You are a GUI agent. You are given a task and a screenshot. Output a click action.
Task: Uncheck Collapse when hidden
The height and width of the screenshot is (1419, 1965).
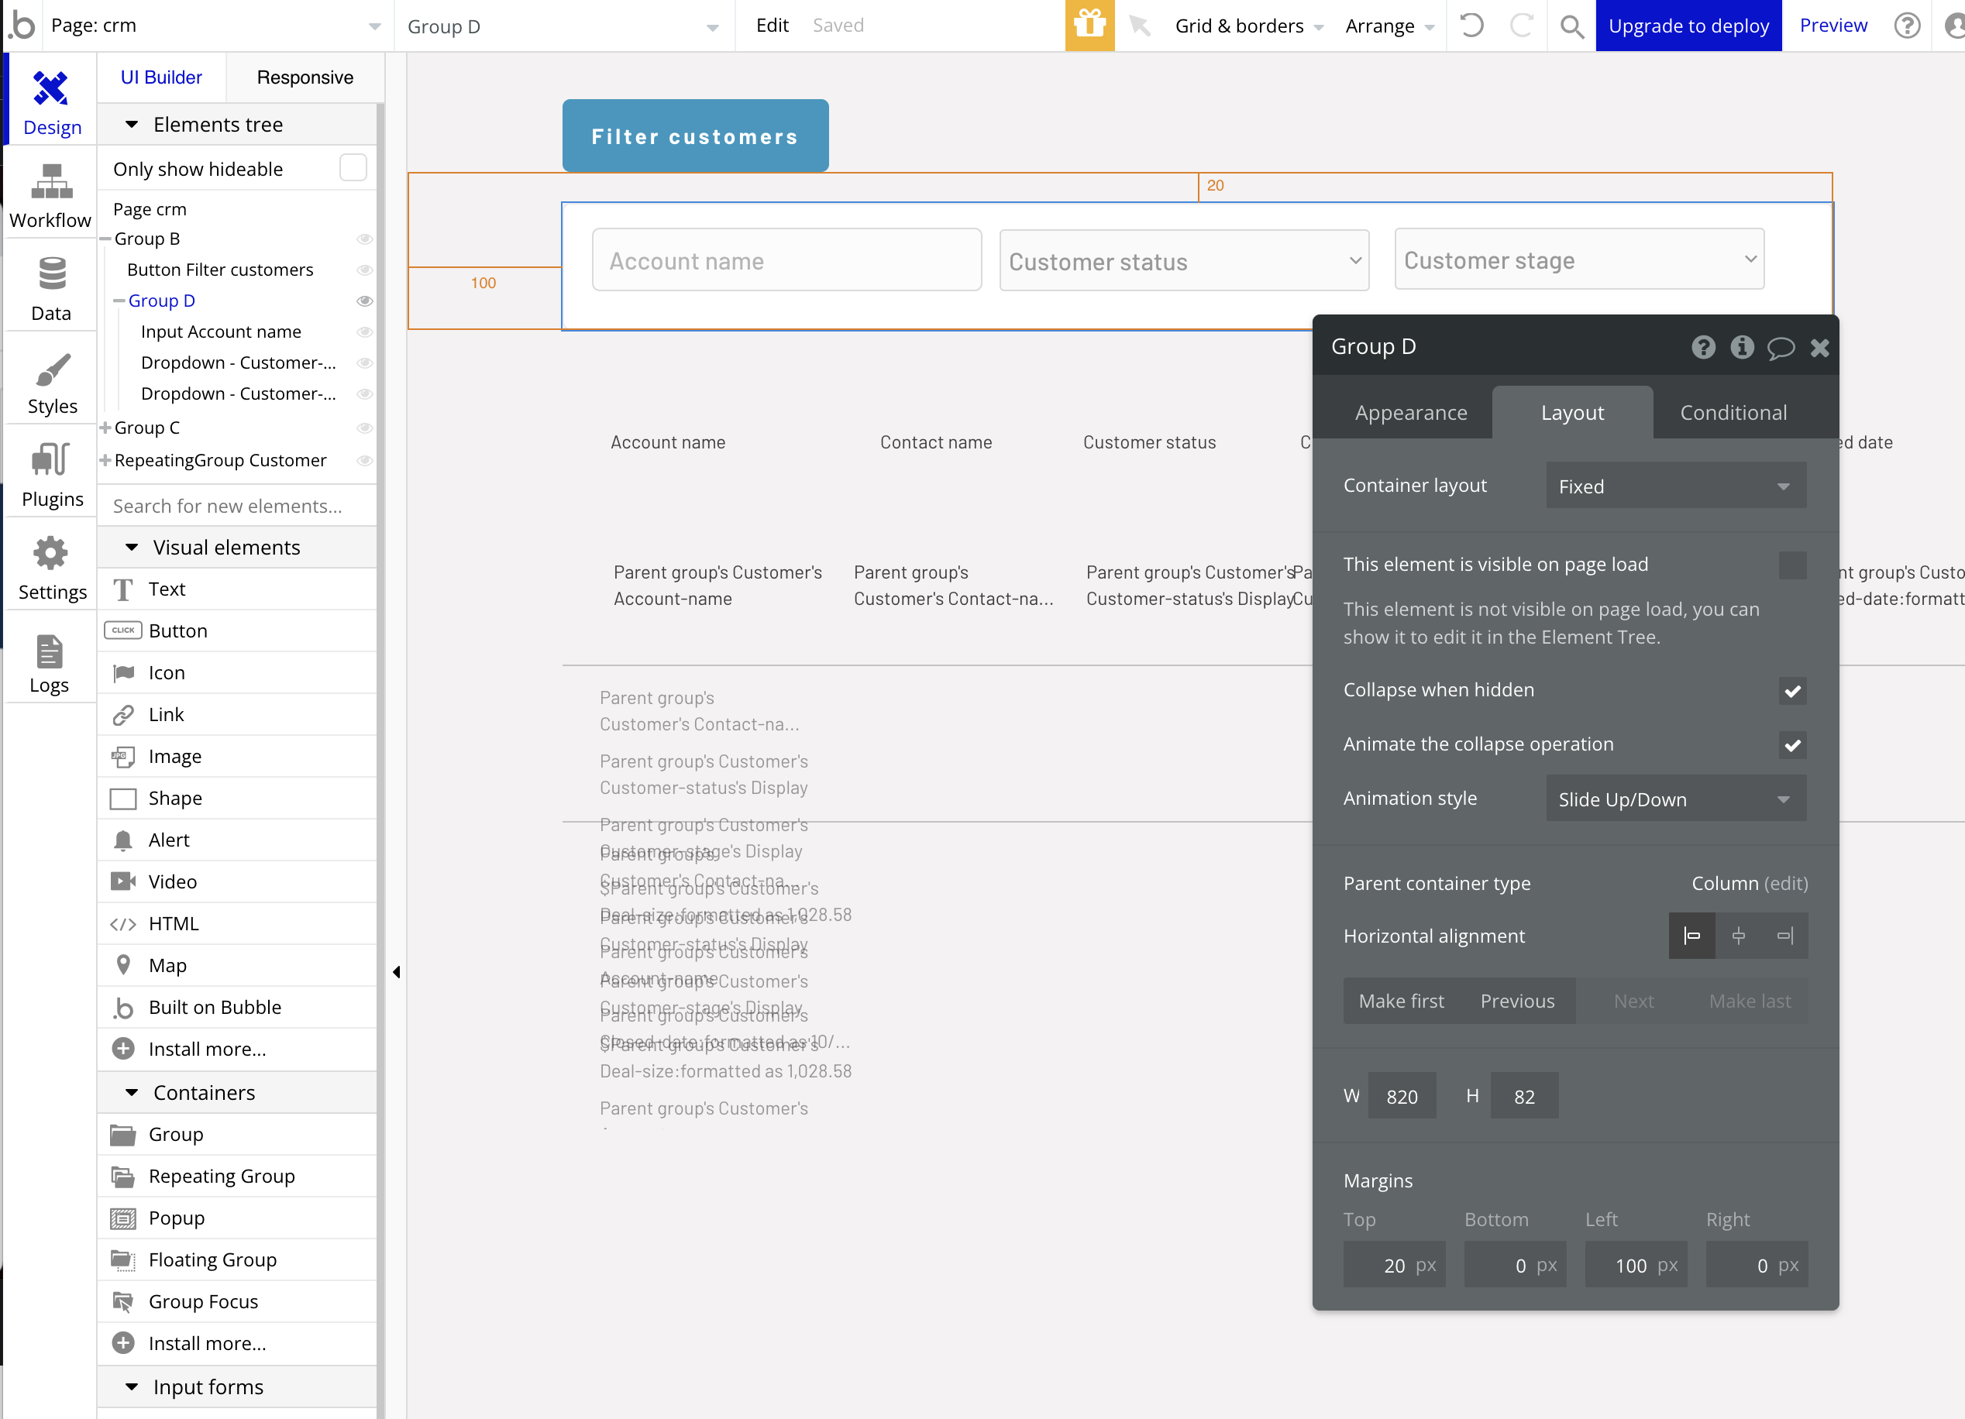tap(1791, 690)
